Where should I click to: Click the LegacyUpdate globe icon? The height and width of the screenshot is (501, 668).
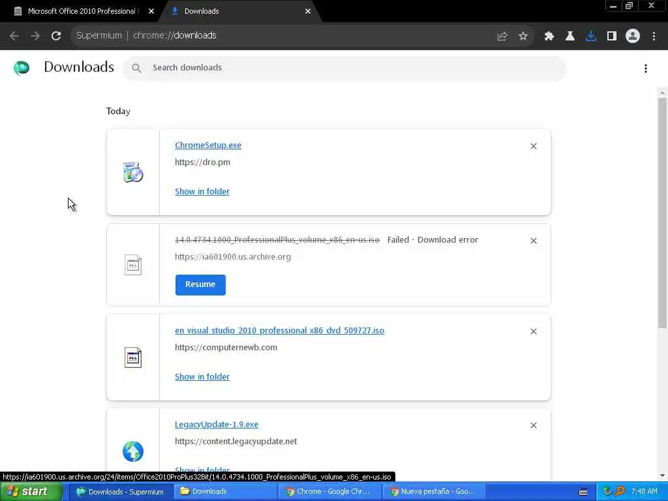[x=133, y=451]
